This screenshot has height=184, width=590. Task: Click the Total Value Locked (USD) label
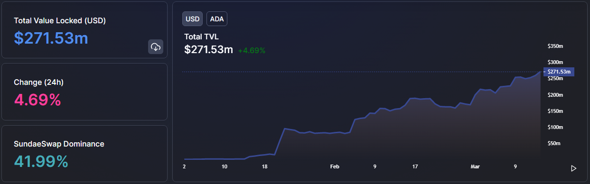point(60,21)
